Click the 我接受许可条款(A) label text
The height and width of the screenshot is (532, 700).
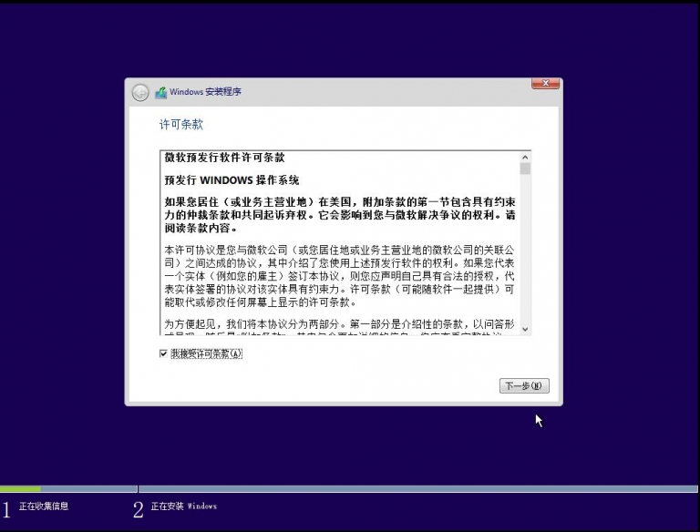(x=206, y=353)
